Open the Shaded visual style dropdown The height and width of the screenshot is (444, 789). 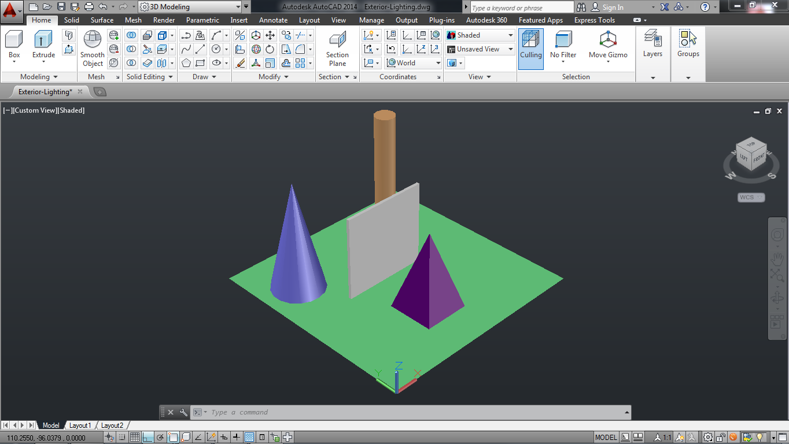click(x=511, y=35)
